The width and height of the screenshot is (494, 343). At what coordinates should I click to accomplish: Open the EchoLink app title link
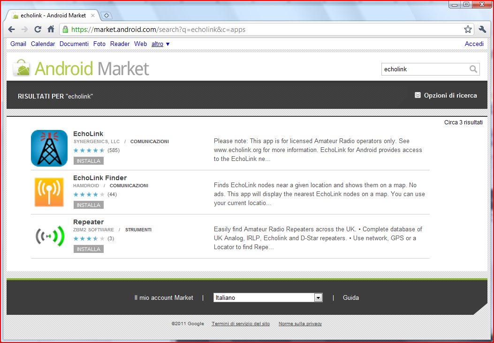point(88,134)
